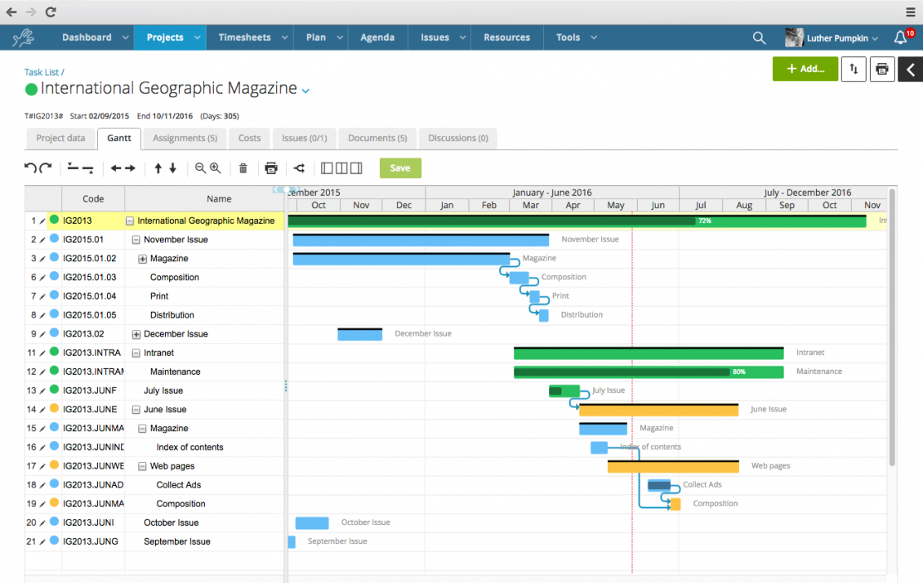Open notifications bell icon
Image resolution: width=923 pixels, height=583 pixels.
coord(900,38)
